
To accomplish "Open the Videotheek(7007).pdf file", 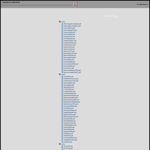I will tap(70, 140).
